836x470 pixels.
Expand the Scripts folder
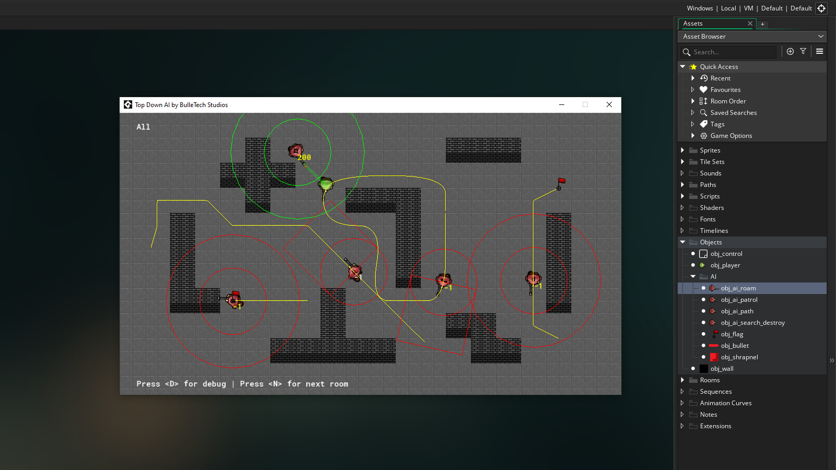click(x=682, y=196)
